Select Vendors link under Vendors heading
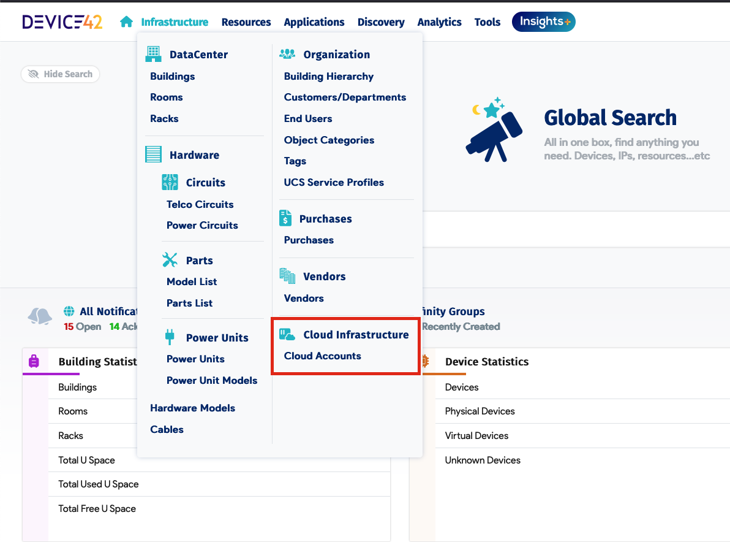 (x=304, y=298)
